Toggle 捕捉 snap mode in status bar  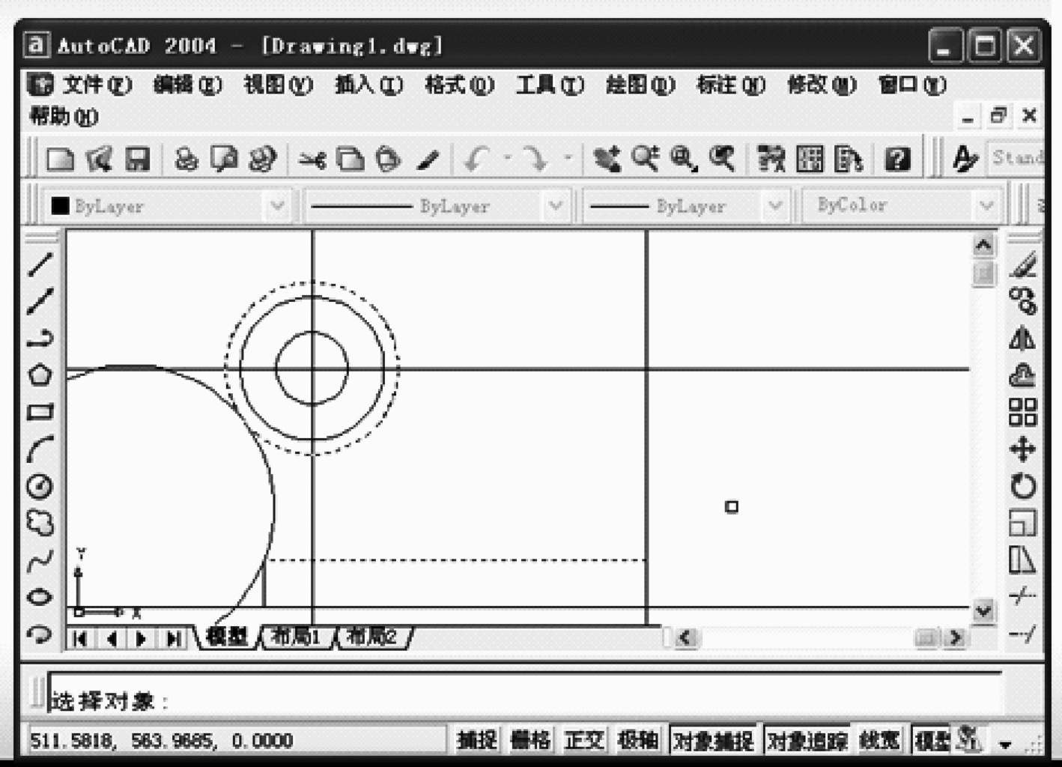pyautogui.click(x=477, y=741)
